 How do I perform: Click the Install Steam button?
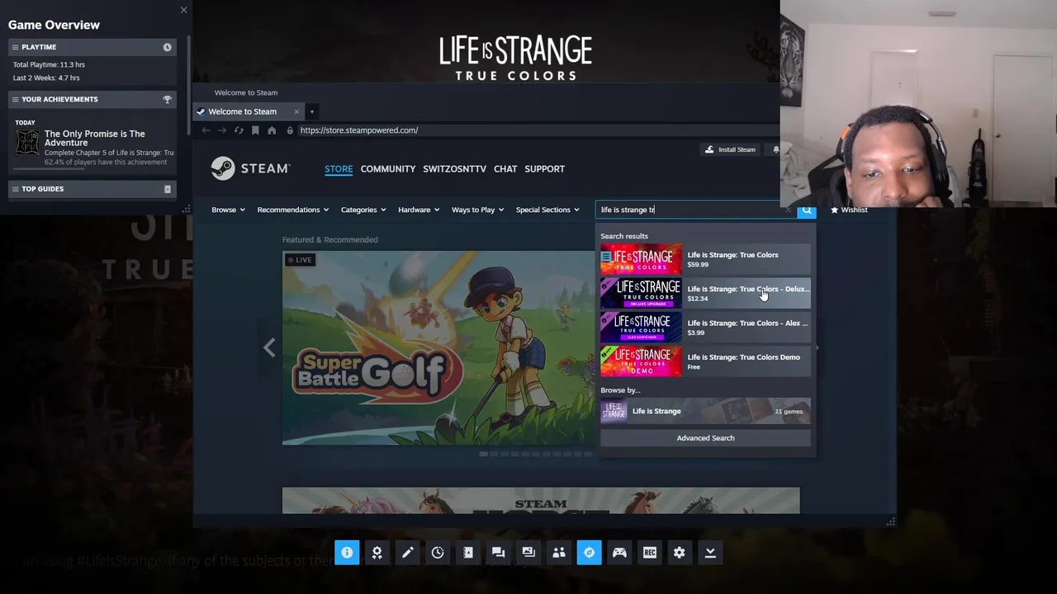pos(730,149)
